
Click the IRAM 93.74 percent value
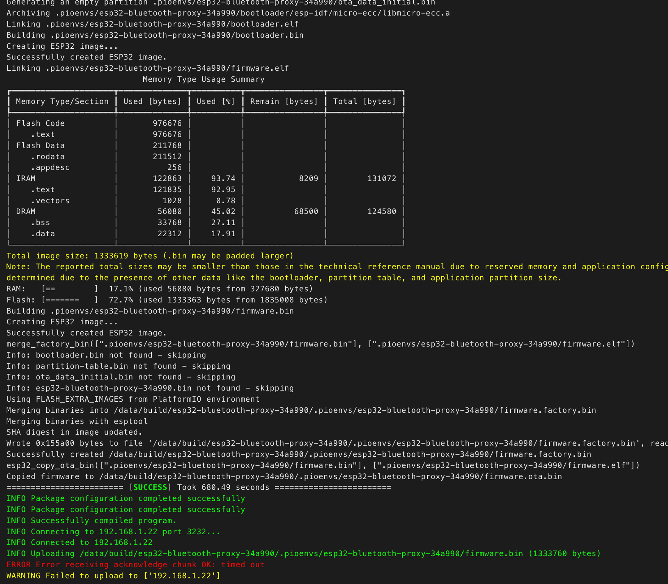pyautogui.click(x=223, y=179)
